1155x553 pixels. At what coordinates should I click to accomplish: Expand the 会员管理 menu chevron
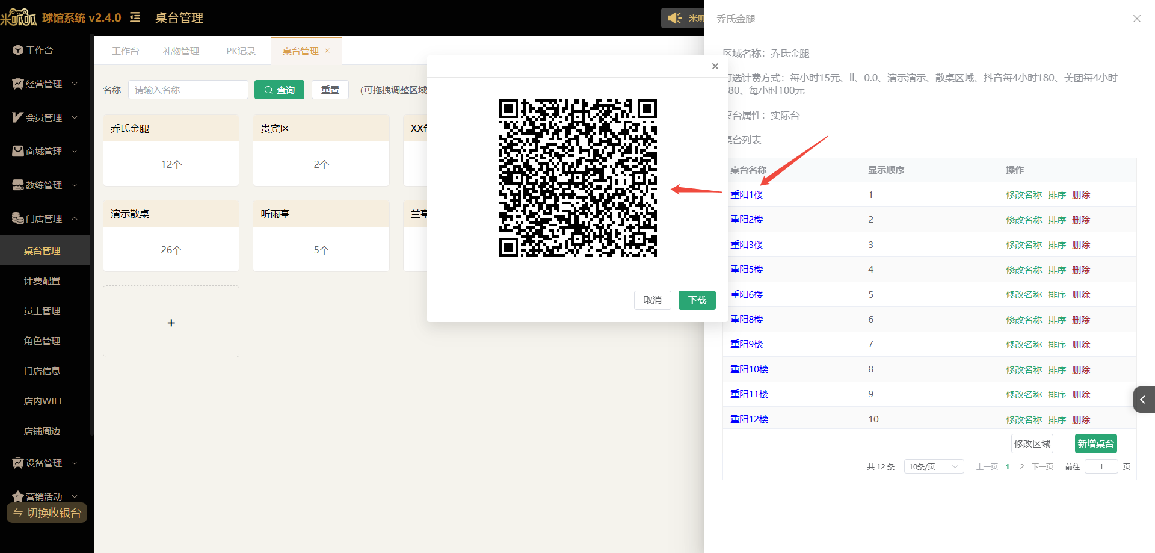click(75, 117)
